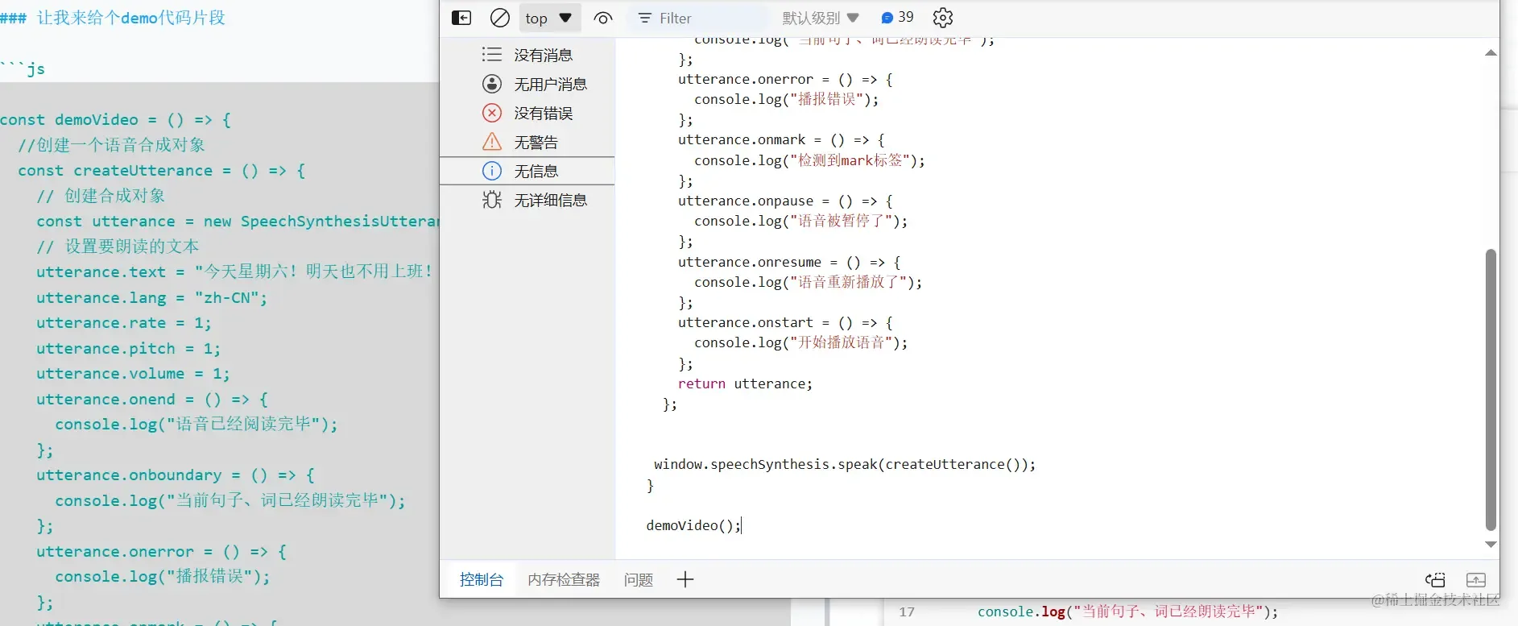Switch to the 内存检查器 tab
Screen dimensions: 1518x626
click(x=564, y=579)
